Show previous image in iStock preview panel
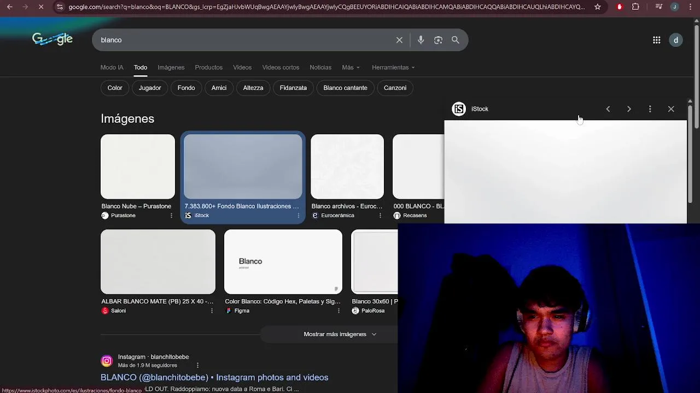The height and width of the screenshot is (393, 700). click(608, 109)
